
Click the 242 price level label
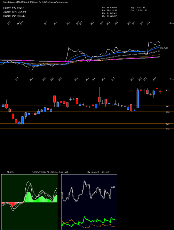click(167, 124)
